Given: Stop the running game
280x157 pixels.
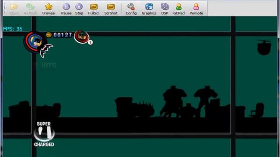Looking at the screenshot, I should pyautogui.click(x=79, y=9).
